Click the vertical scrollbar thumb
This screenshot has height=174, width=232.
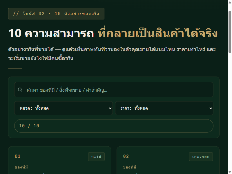tap(230, 32)
